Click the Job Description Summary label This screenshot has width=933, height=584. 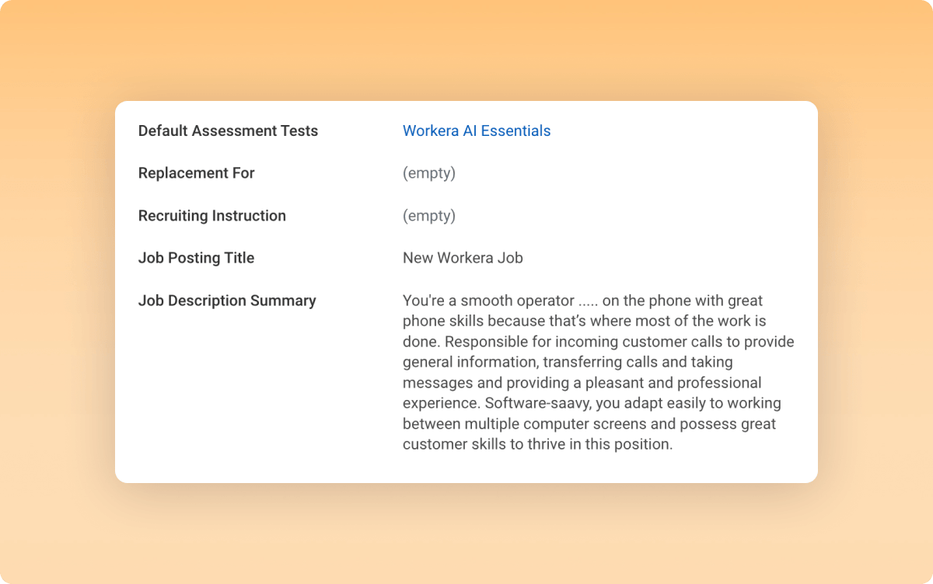click(x=227, y=301)
